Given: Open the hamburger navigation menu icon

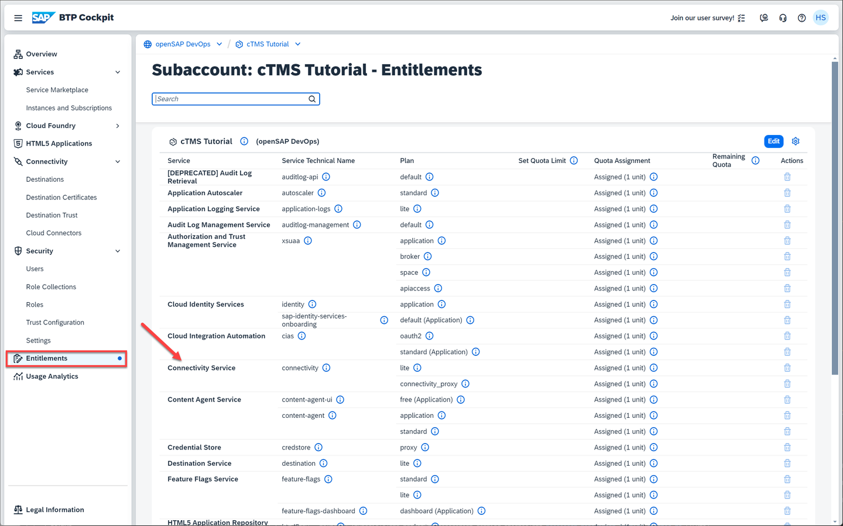Looking at the screenshot, I should click(x=18, y=18).
